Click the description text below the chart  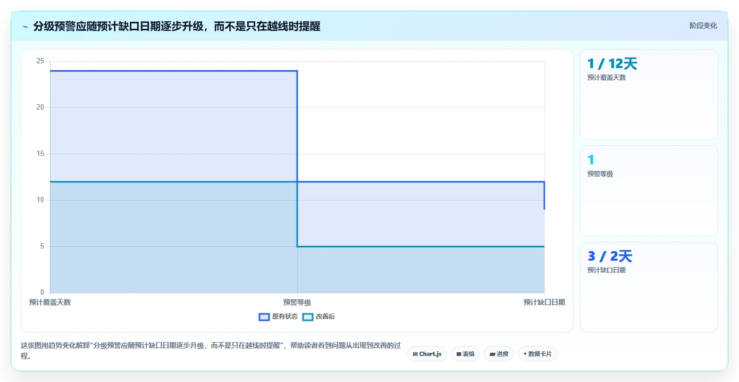coord(211,351)
